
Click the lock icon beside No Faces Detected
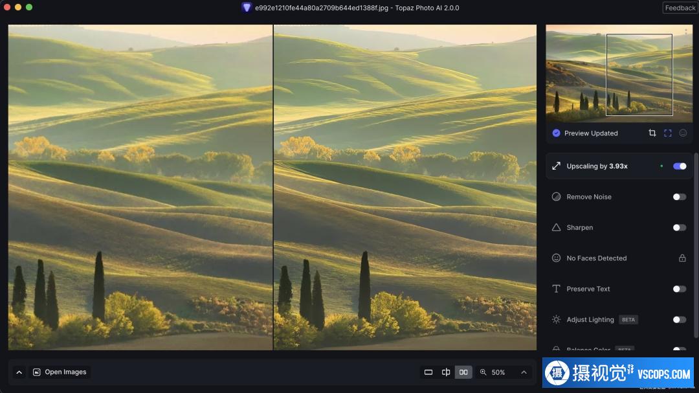pos(682,258)
